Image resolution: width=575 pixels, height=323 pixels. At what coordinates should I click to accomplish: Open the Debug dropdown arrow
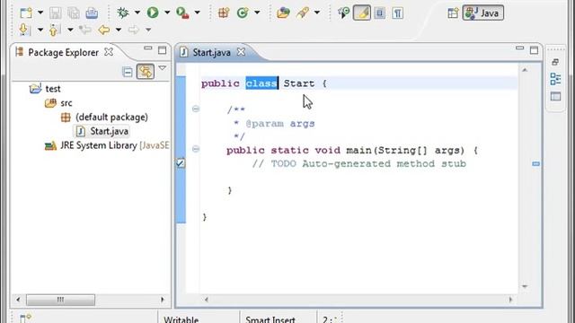pos(137,13)
